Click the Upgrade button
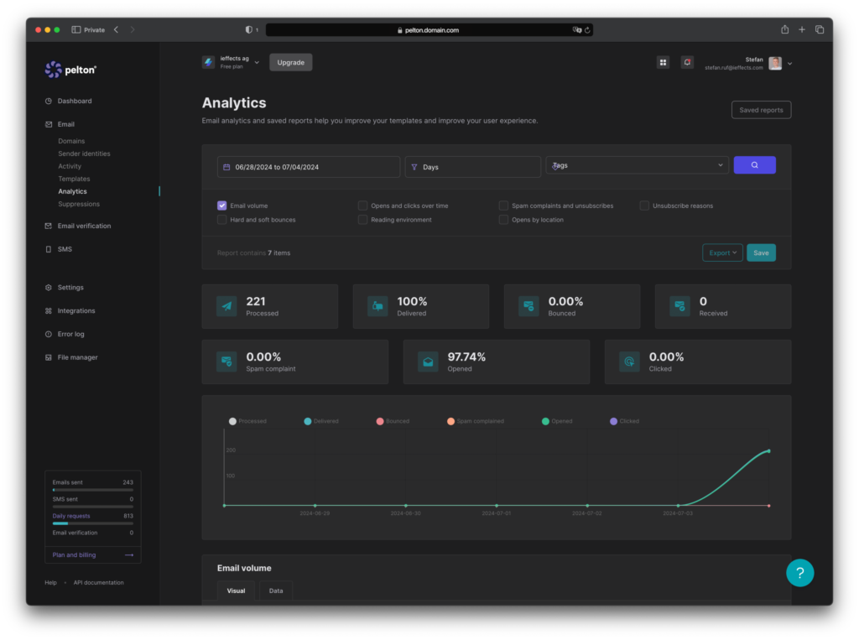 (x=290, y=62)
